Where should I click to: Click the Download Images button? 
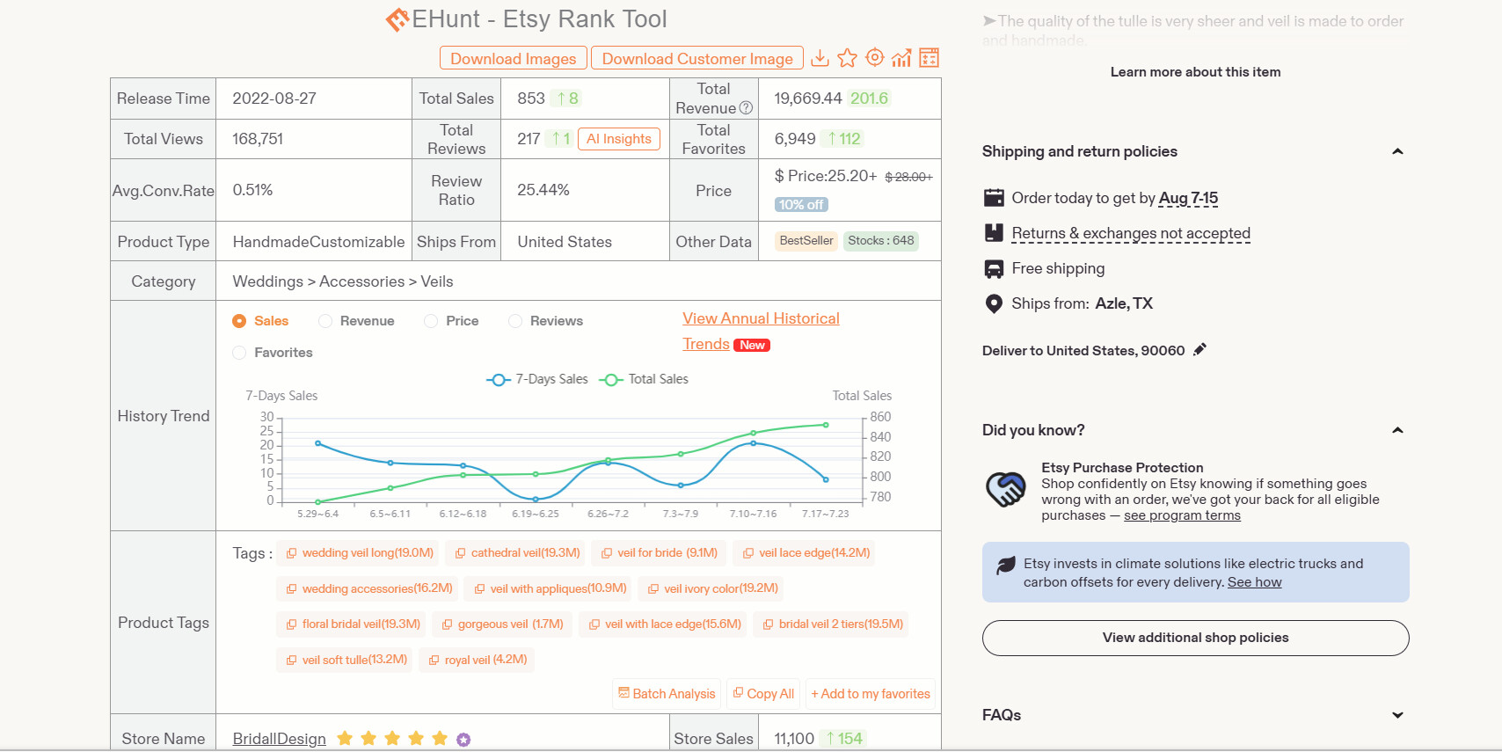[514, 58]
